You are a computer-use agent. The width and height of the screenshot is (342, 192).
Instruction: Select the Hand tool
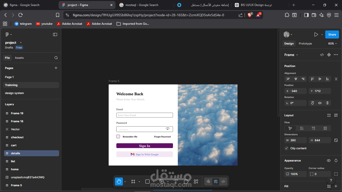[x=118, y=181]
